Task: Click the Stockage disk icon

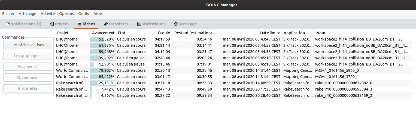Action: click(x=176, y=24)
